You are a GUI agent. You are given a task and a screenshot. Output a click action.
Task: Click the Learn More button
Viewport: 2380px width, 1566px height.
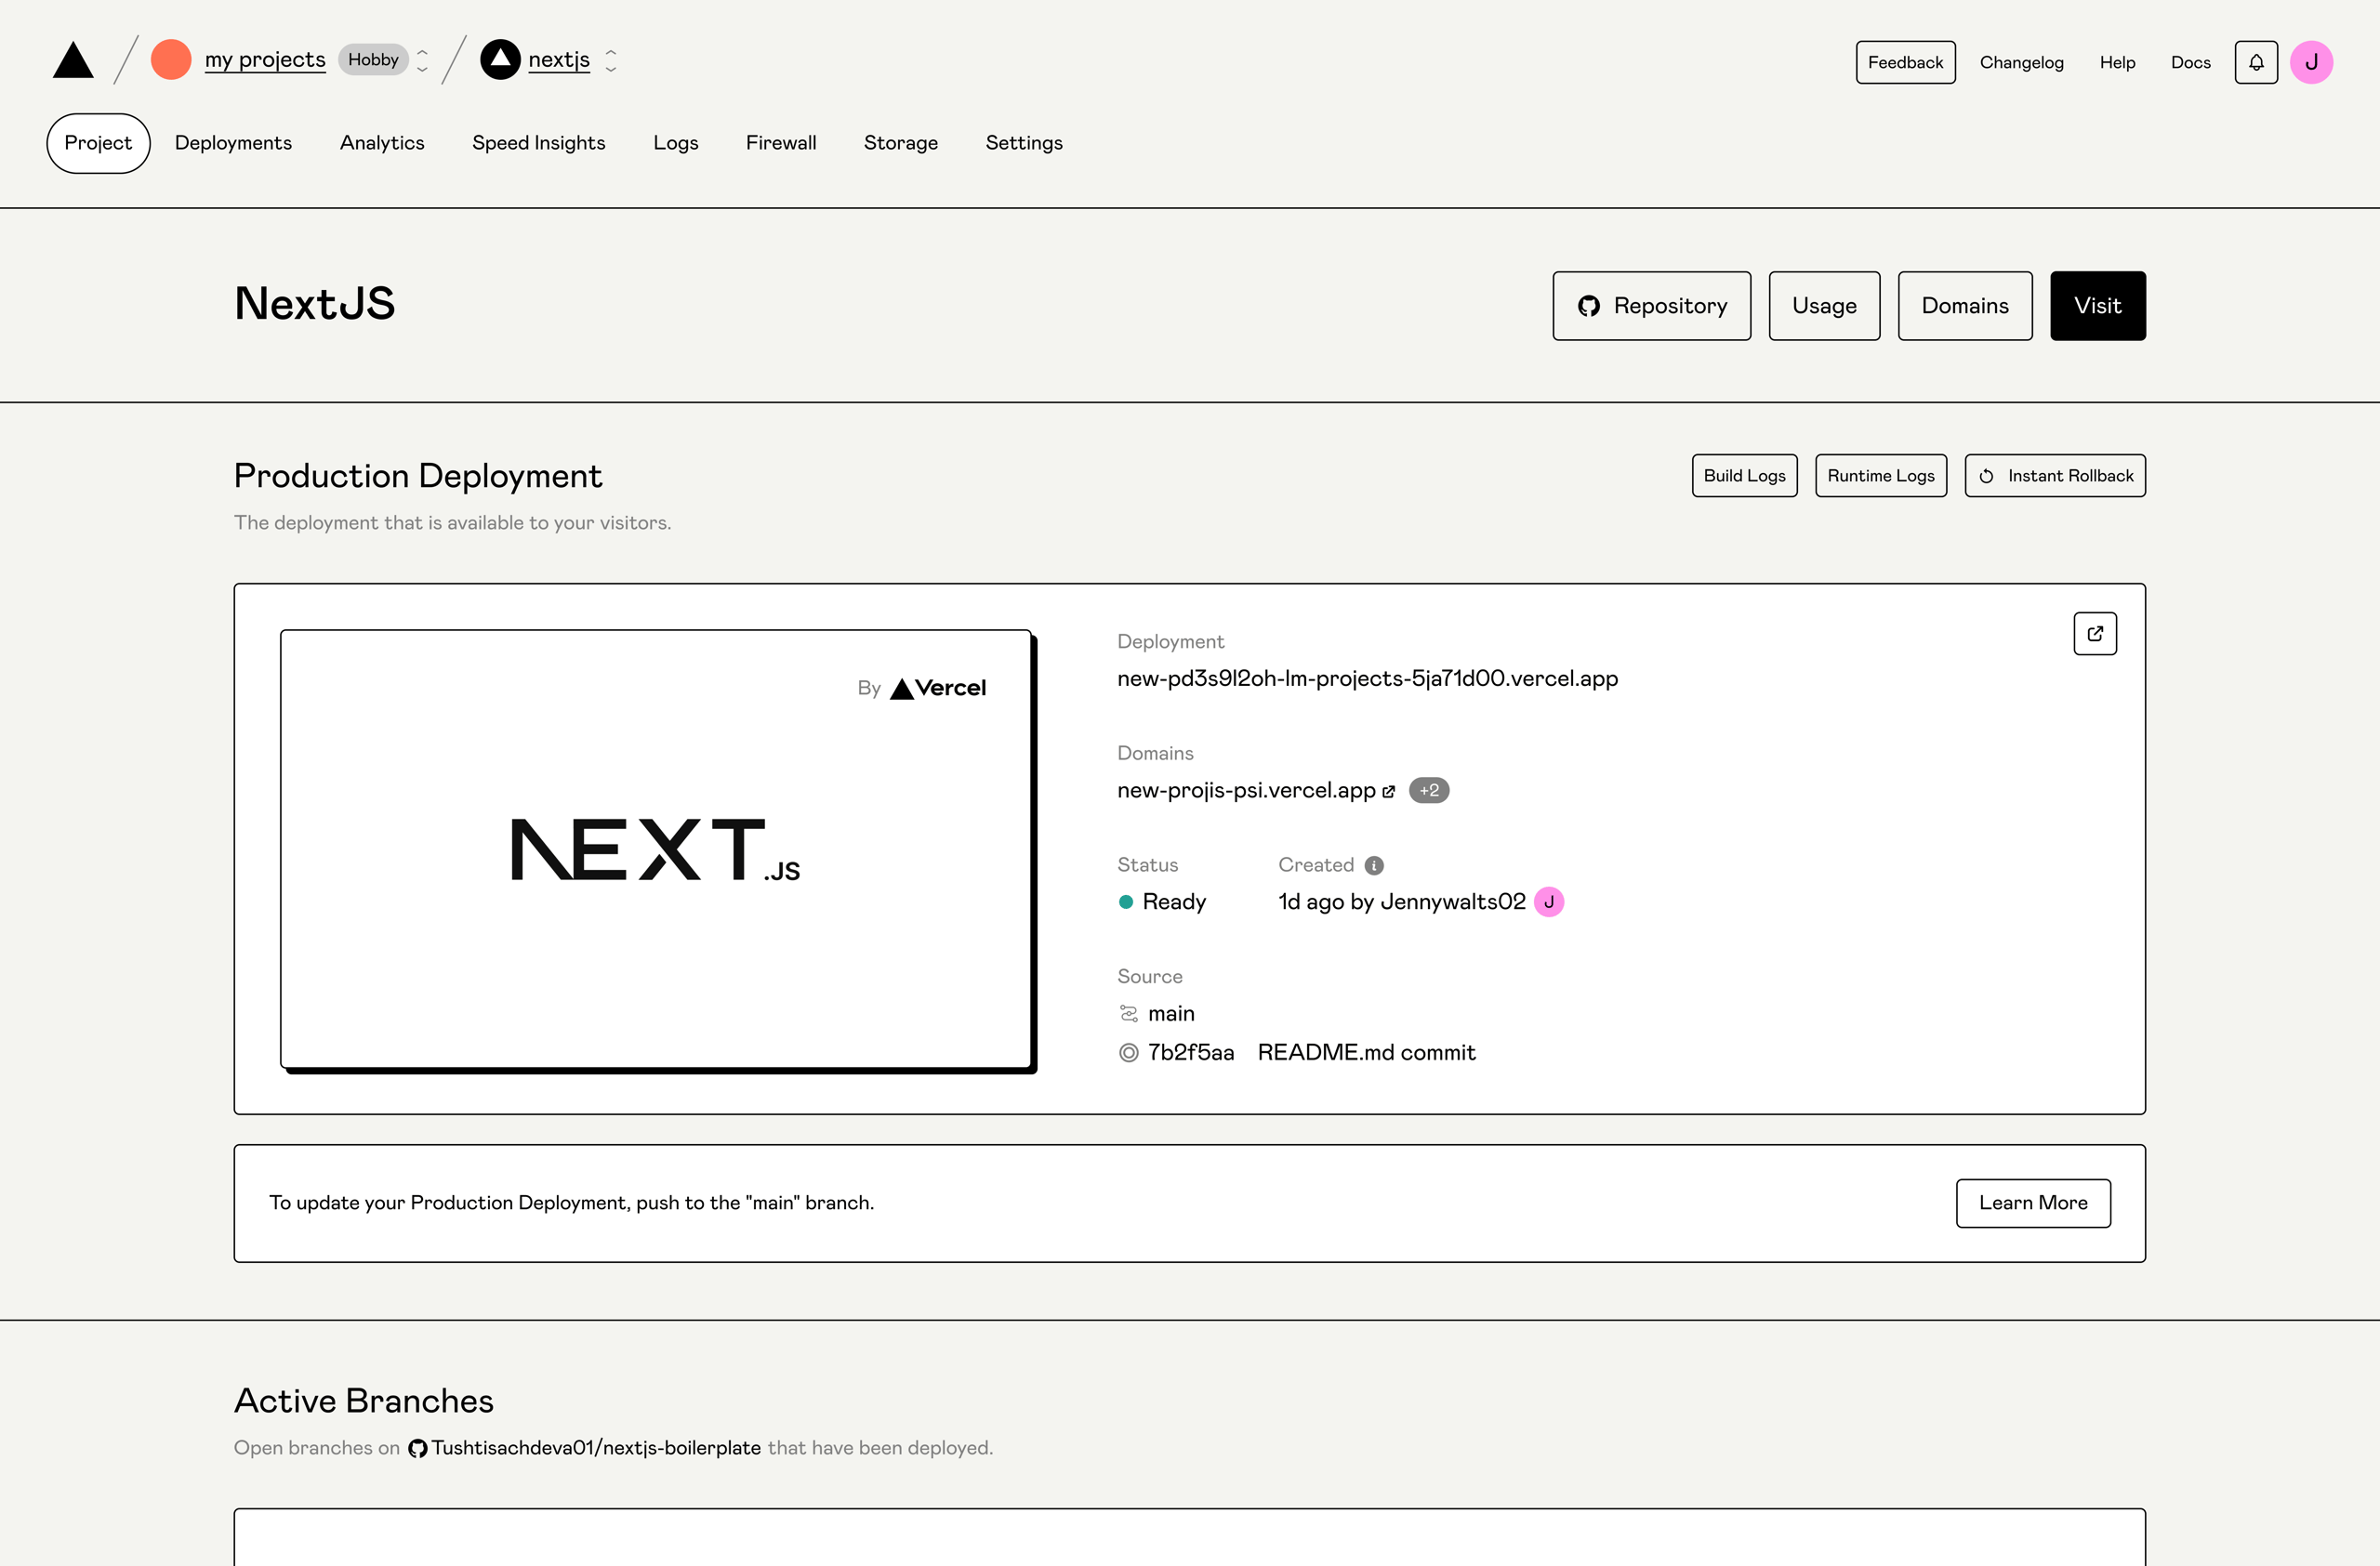pos(2033,1204)
